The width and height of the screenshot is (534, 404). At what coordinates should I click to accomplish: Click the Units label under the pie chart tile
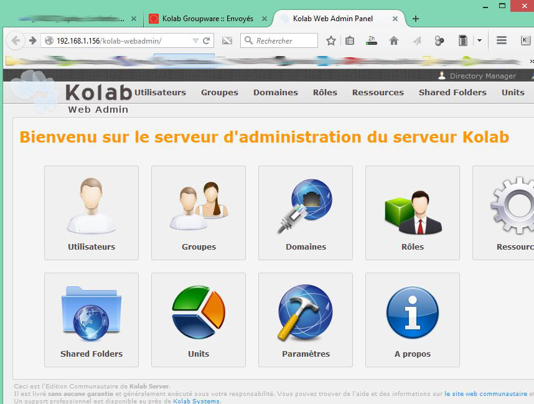(199, 354)
